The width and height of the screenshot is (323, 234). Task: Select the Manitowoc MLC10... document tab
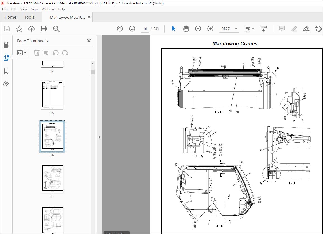click(x=67, y=17)
